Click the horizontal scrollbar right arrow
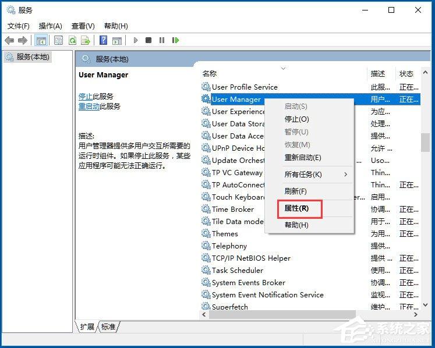Screen dimensions: 435x348 click(x=415, y=314)
